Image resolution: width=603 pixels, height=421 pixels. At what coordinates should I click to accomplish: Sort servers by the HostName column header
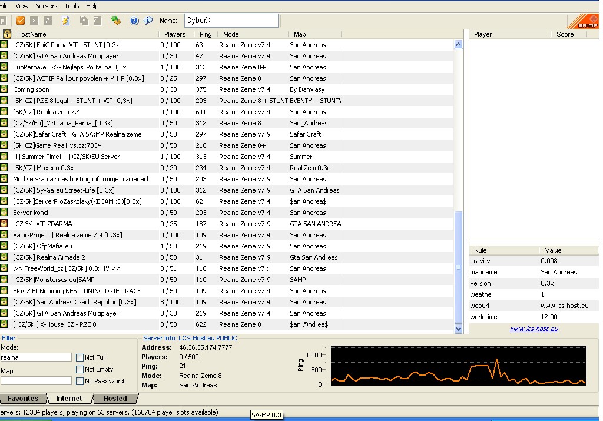point(85,34)
